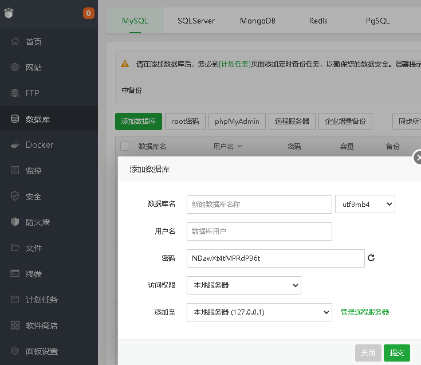Click the root密码 button
The image size is (421, 365).
tap(185, 121)
